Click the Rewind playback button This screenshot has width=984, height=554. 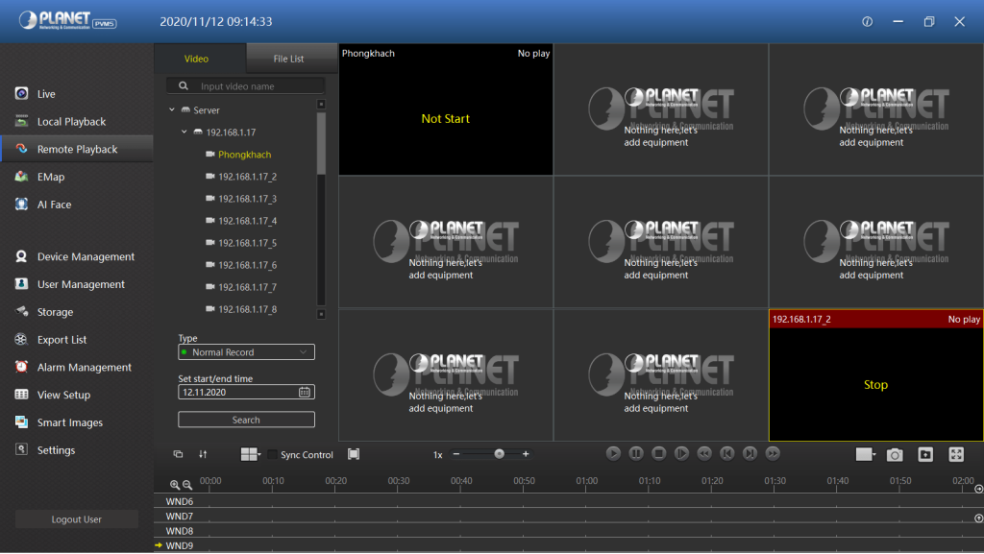tap(704, 454)
